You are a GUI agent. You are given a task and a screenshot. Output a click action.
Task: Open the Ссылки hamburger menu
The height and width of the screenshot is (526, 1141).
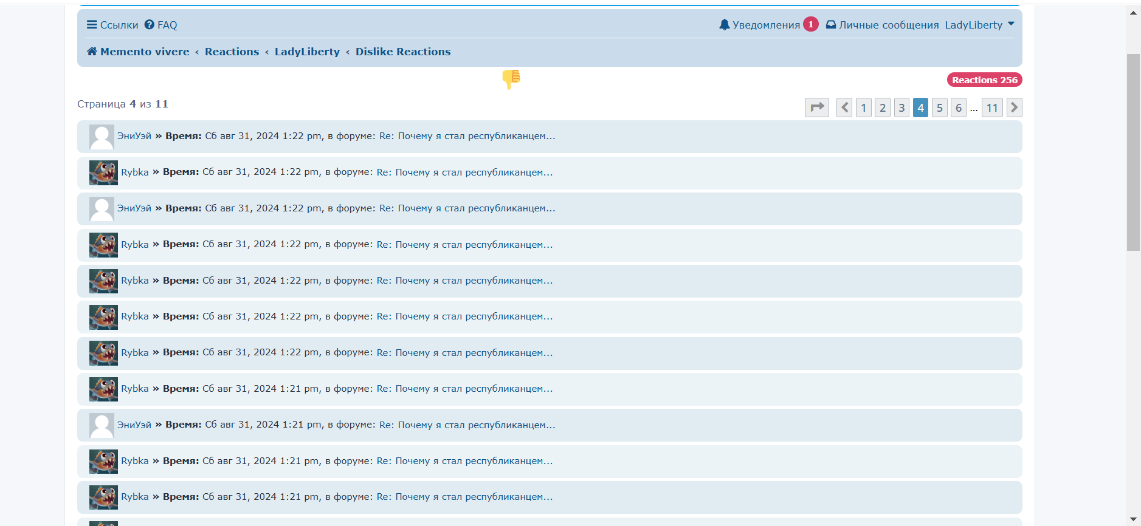(112, 25)
